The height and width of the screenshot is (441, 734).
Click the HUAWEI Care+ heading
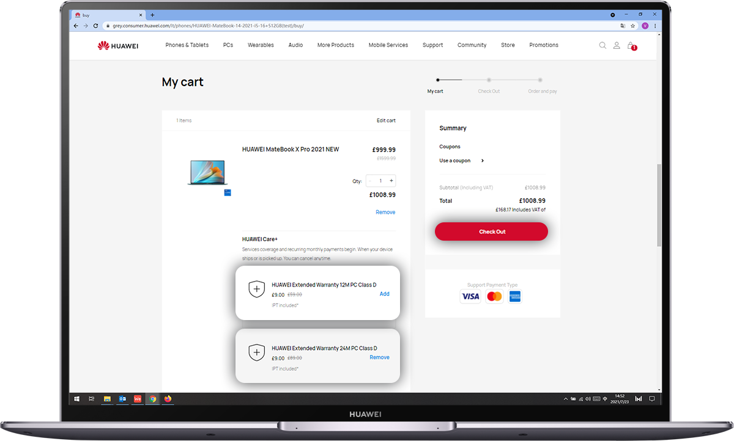tap(260, 239)
